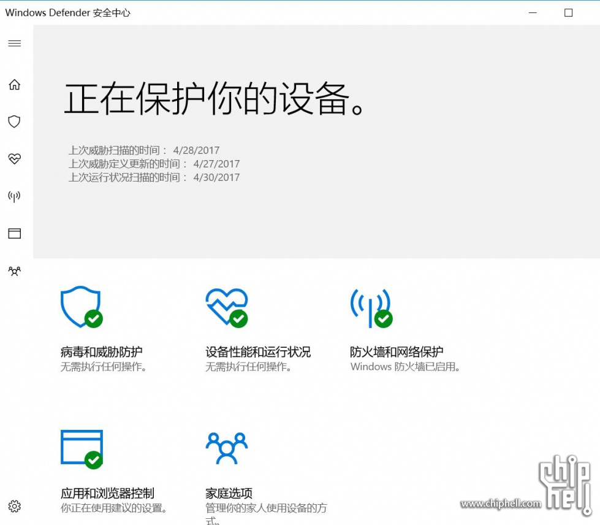Open 应用和浏览器控制 section

coord(107,493)
